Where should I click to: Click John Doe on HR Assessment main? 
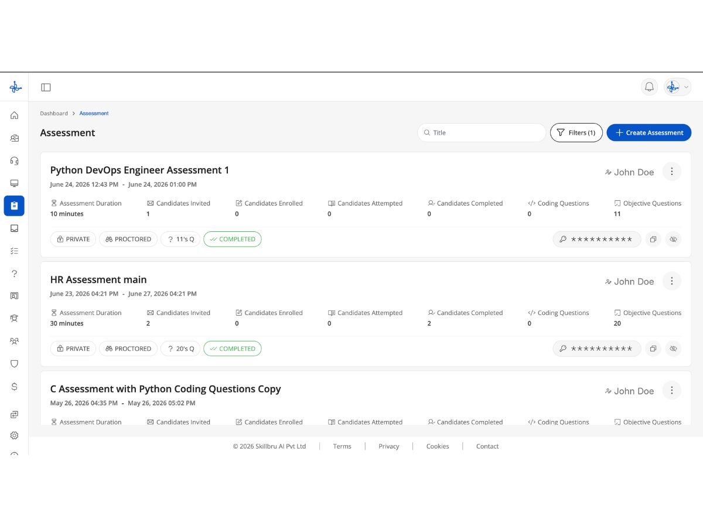click(x=634, y=282)
